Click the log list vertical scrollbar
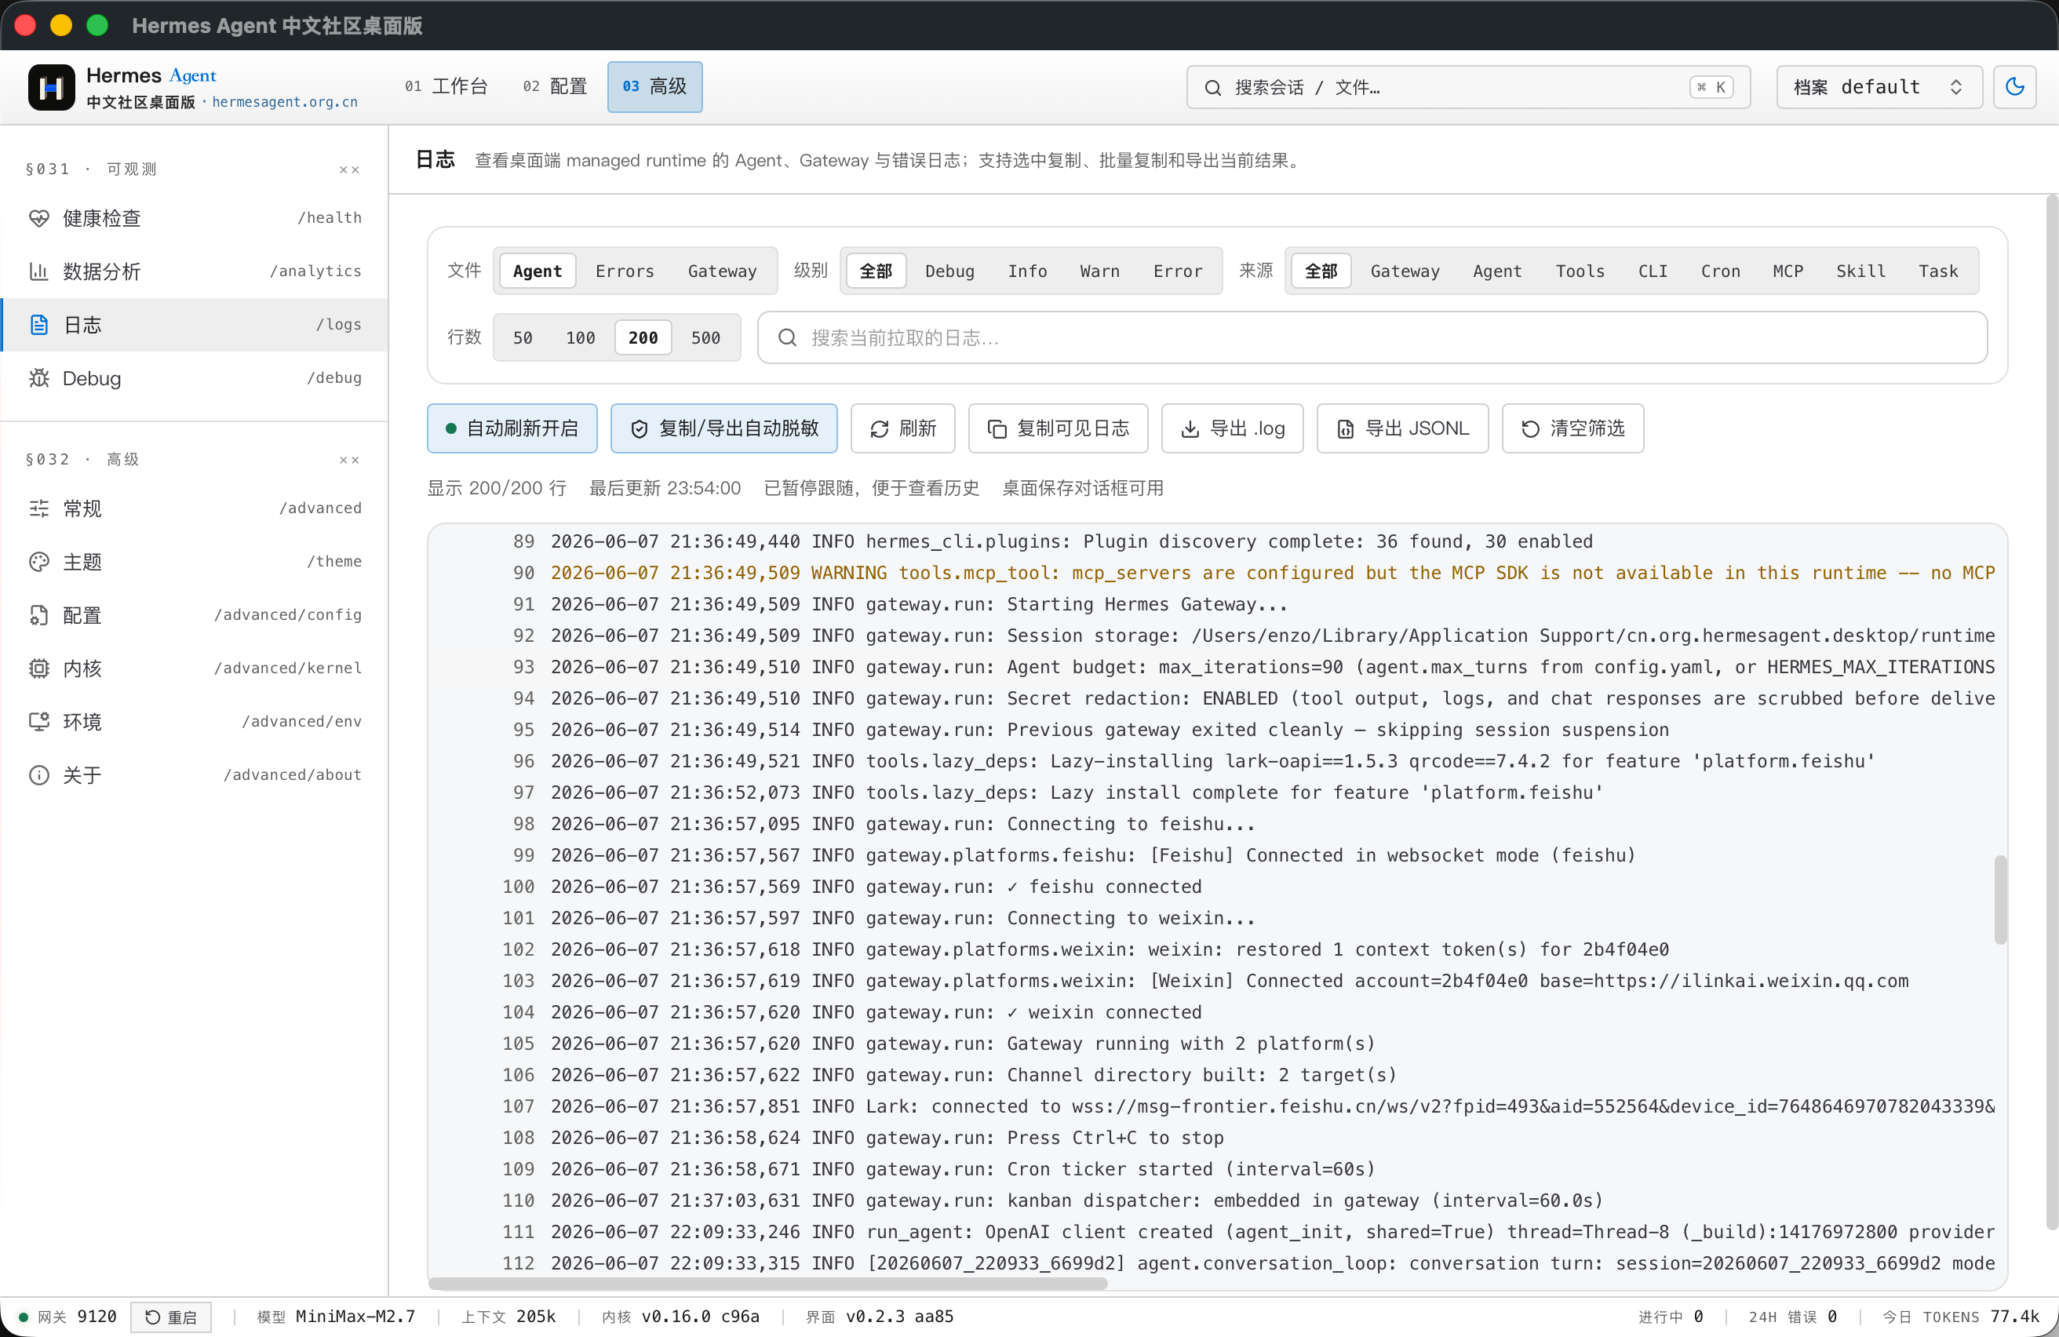 click(x=1999, y=899)
